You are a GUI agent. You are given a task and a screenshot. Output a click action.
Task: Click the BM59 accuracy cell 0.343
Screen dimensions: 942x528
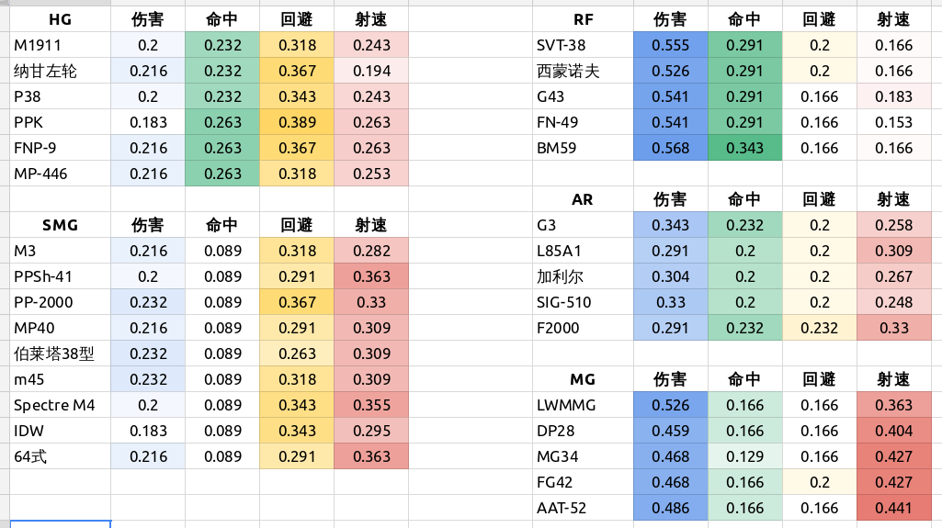pyautogui.click(x=744, y=148)
